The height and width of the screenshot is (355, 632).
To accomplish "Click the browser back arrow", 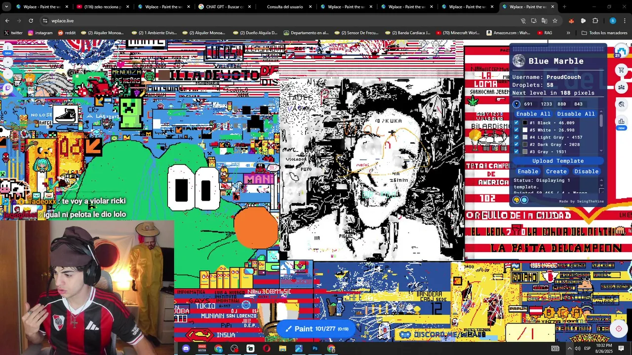I will tap(7, 21).
